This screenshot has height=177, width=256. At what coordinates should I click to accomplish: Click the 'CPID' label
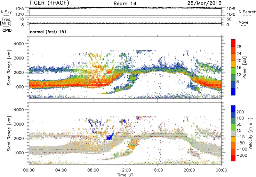[7, 30]
